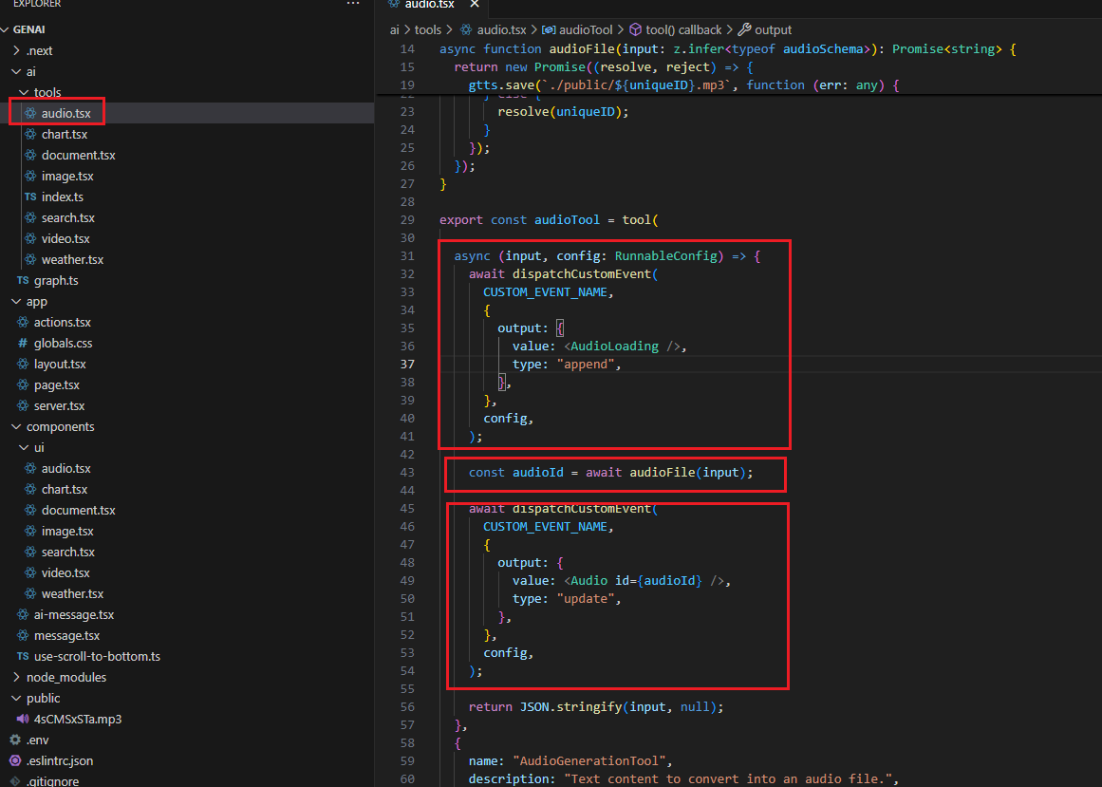
Task: Click React icon beside ai-message.tsx
Action: pos(23,615)
